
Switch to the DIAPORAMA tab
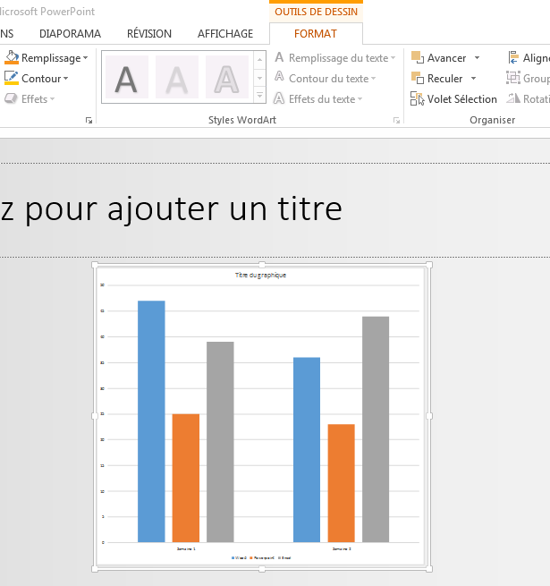[70, 34]
